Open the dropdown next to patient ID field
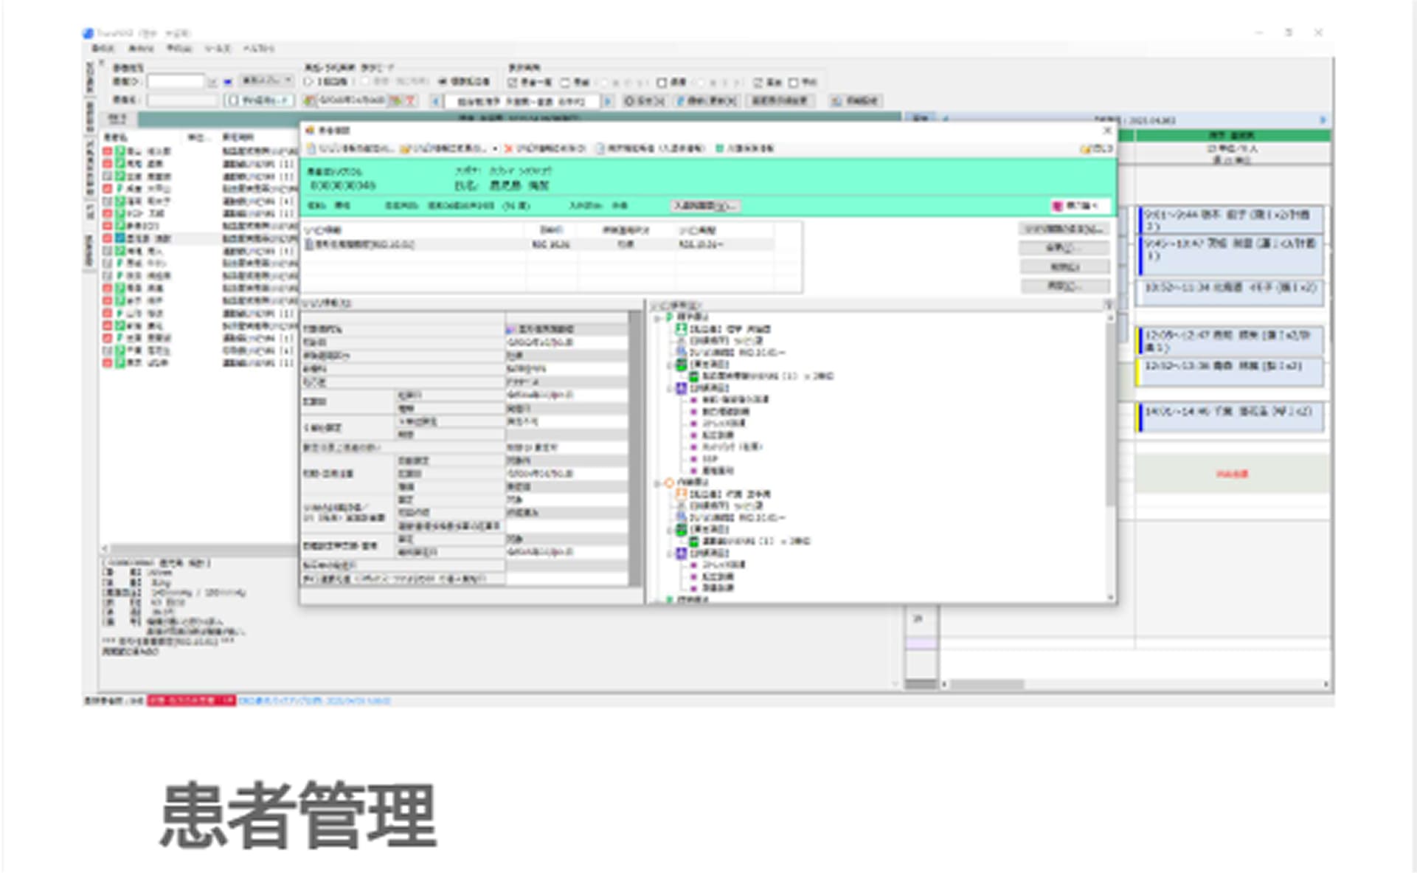 212,82
